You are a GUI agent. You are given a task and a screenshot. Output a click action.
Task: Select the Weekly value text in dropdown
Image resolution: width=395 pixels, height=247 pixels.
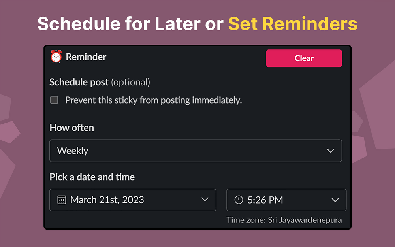pyautogui.click(x=73, y=151)
